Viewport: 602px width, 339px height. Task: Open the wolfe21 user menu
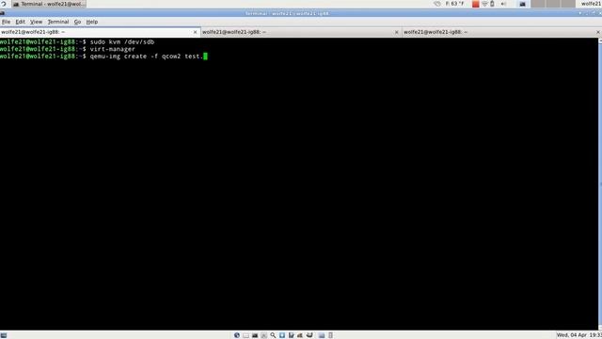[x=592, y=4]
